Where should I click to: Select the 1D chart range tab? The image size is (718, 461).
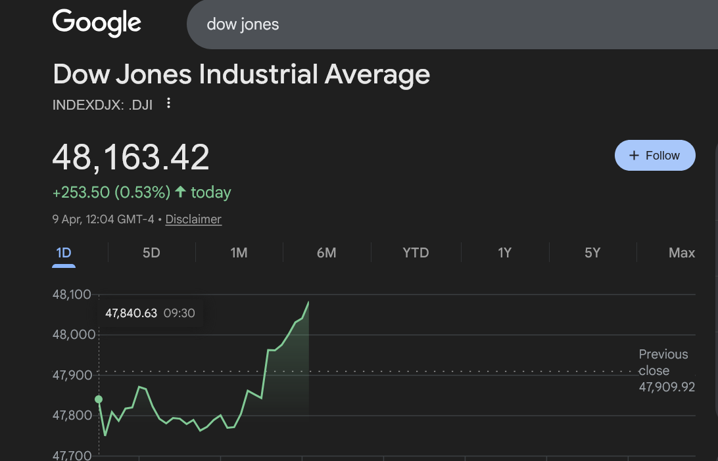[64, 253]
